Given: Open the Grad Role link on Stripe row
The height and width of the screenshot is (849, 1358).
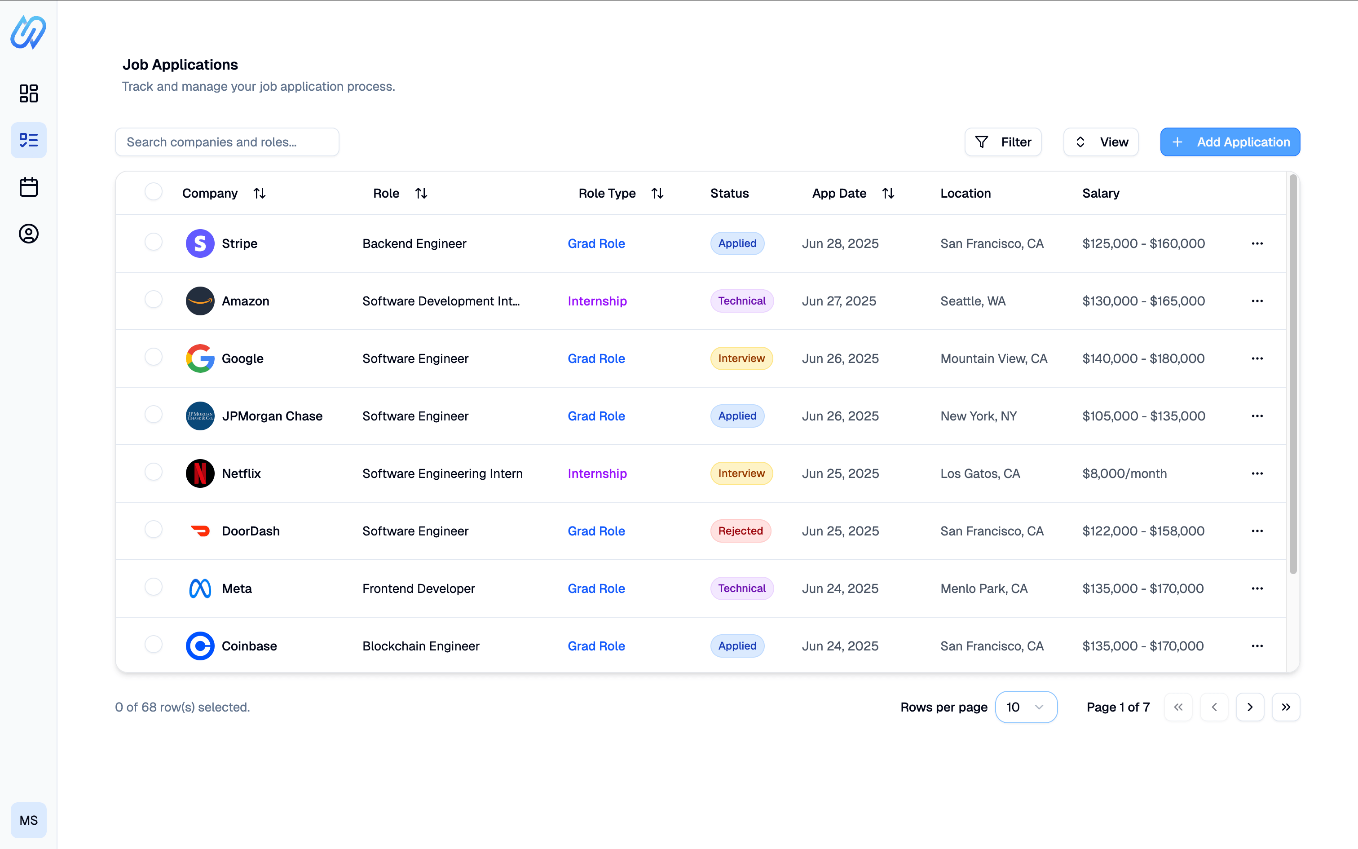Looking at the screenshot, I should pyautogui.click(x=596, y=243).
